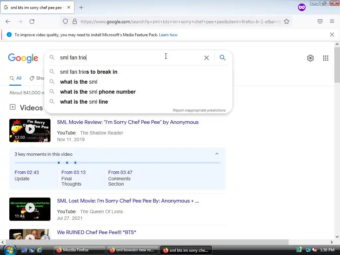Image resolution: width=340 pixels, height=255 pixels.
Task: Choose suggestion what is the sml
Action: [138, 82]
